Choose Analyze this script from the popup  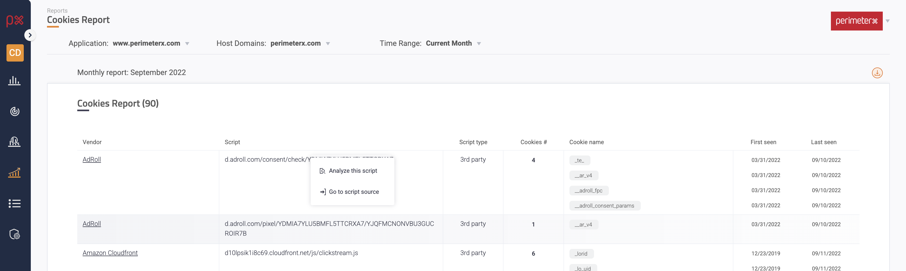(x=353, y=171)
